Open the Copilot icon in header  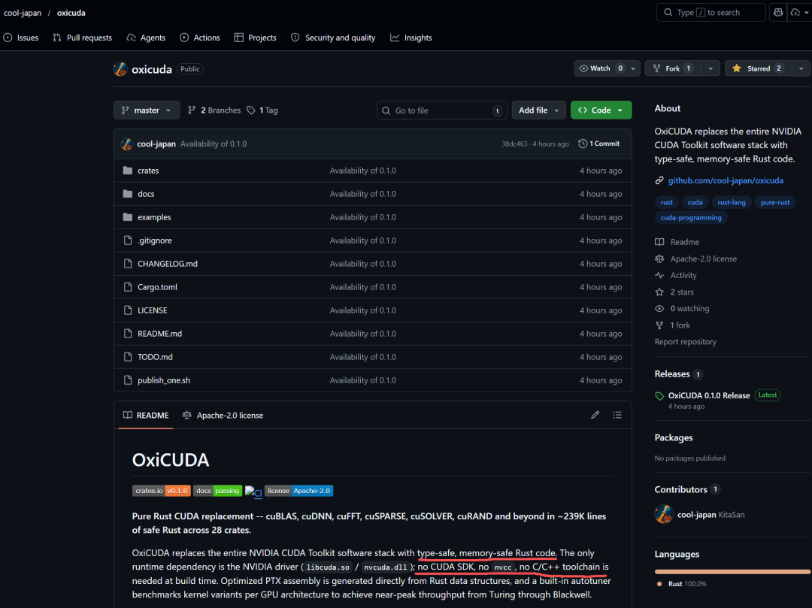(778, 13)
